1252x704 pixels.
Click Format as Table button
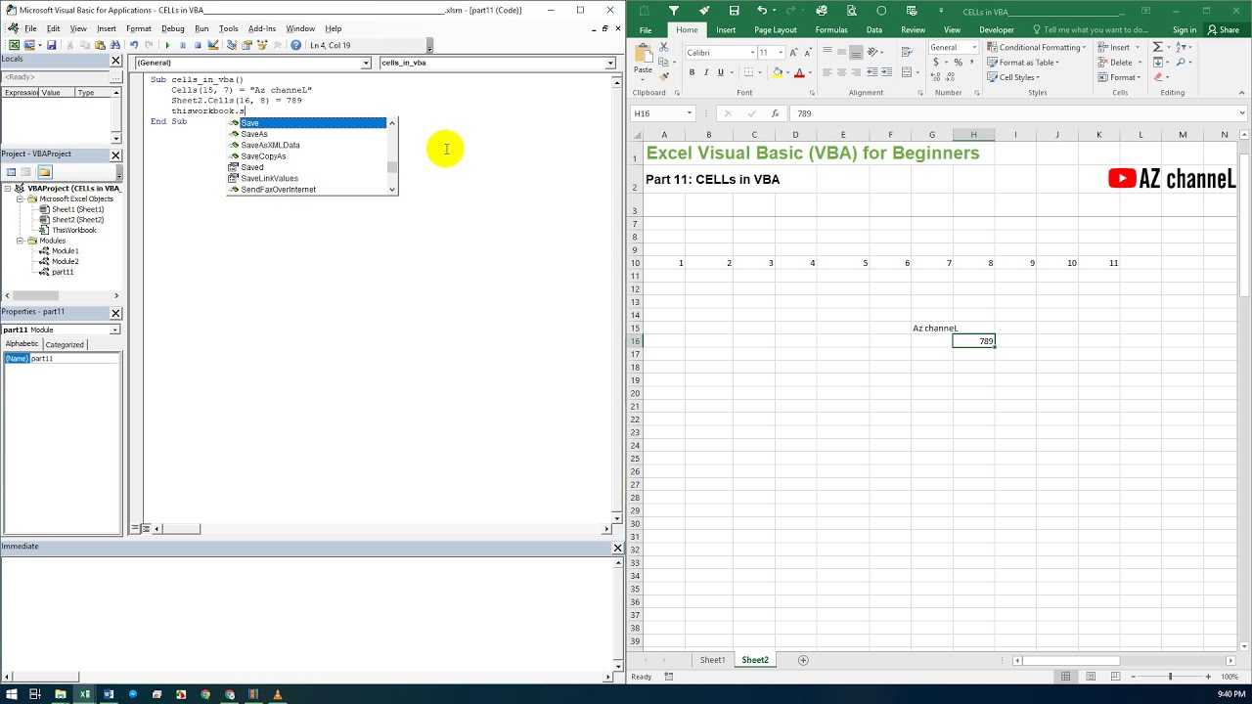coord(1022,63)
